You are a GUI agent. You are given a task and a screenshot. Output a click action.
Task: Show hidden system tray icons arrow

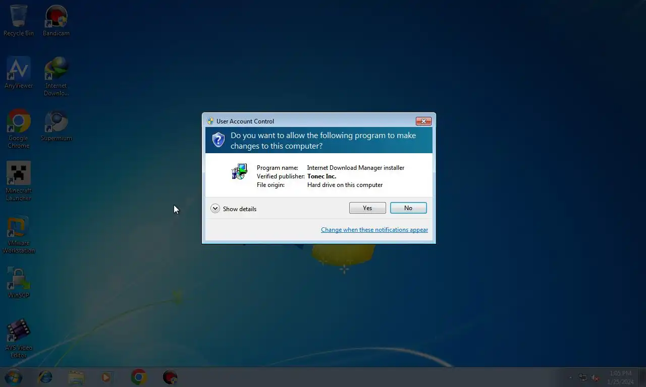pos(571,377)
